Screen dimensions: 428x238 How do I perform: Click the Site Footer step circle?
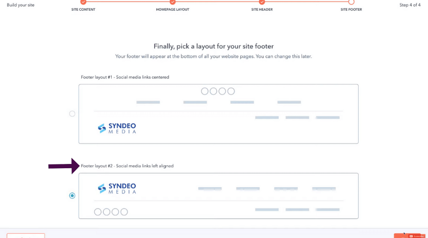[x=351, y=2]
